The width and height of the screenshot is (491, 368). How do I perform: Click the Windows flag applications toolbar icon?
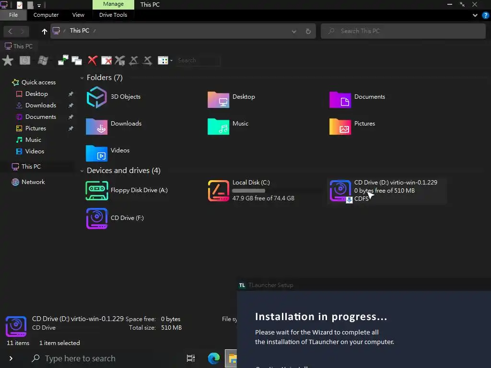pyautogui.click(x=43, y=60)
